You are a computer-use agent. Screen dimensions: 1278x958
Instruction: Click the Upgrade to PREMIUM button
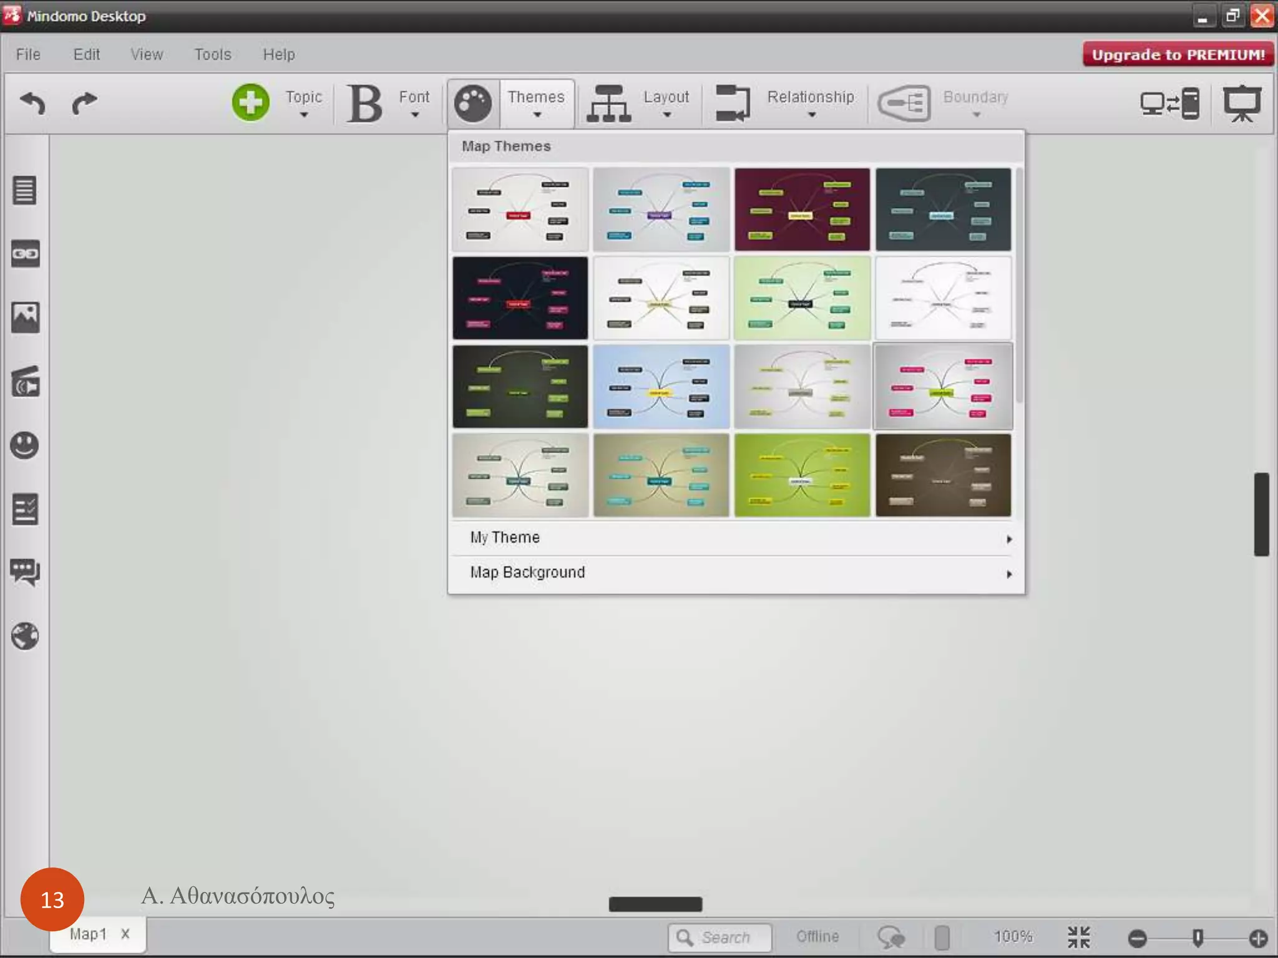1178,55
